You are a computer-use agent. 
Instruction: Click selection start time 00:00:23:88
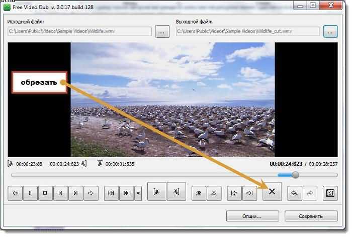tap(29, 164)
